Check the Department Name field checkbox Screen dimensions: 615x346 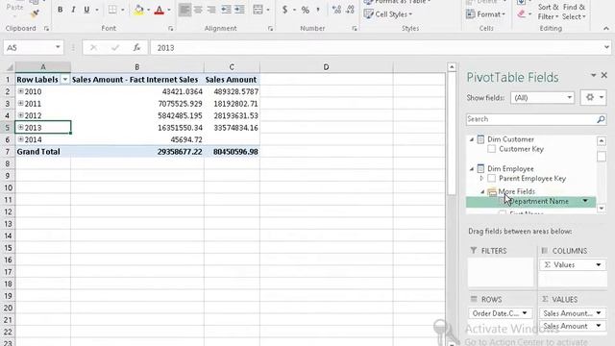[503, 201]
